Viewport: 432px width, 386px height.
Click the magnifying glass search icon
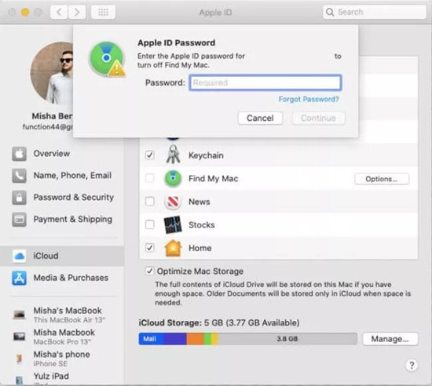330,12
